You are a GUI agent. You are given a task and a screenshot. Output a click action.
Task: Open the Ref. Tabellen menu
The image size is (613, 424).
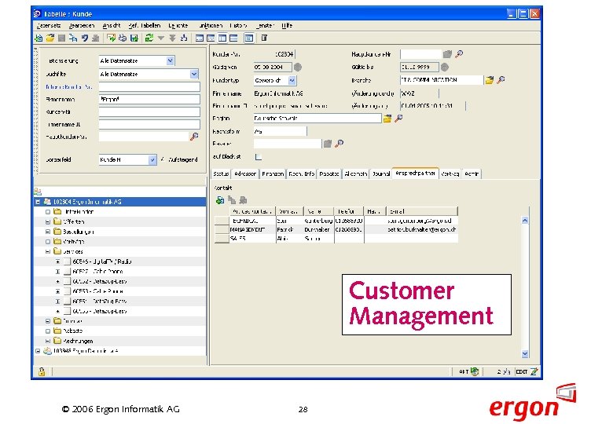tap(145, 26)
